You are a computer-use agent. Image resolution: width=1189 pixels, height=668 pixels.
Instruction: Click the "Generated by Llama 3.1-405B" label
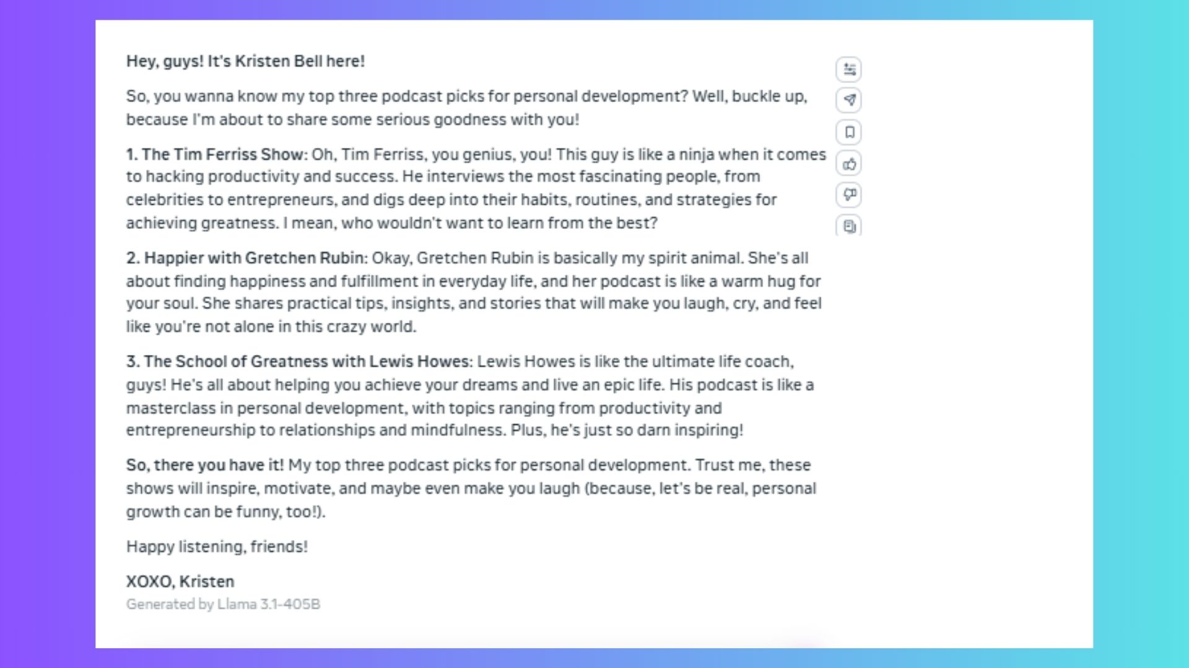(223, 604)
